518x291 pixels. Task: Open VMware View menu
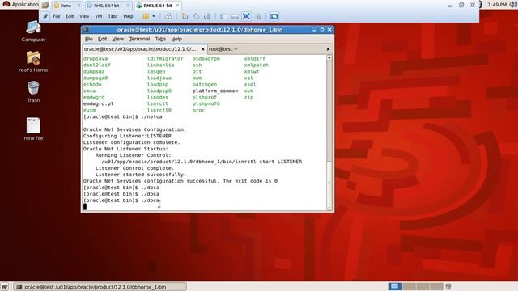[x=84, y=16]
